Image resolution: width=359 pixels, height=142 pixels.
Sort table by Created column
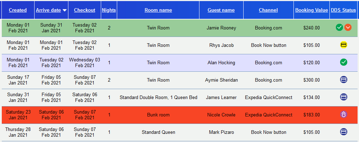pyautogui.click(x=18, y=10)
